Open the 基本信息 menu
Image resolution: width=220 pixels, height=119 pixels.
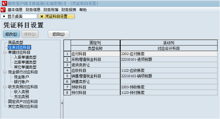[x=15, y=10]
